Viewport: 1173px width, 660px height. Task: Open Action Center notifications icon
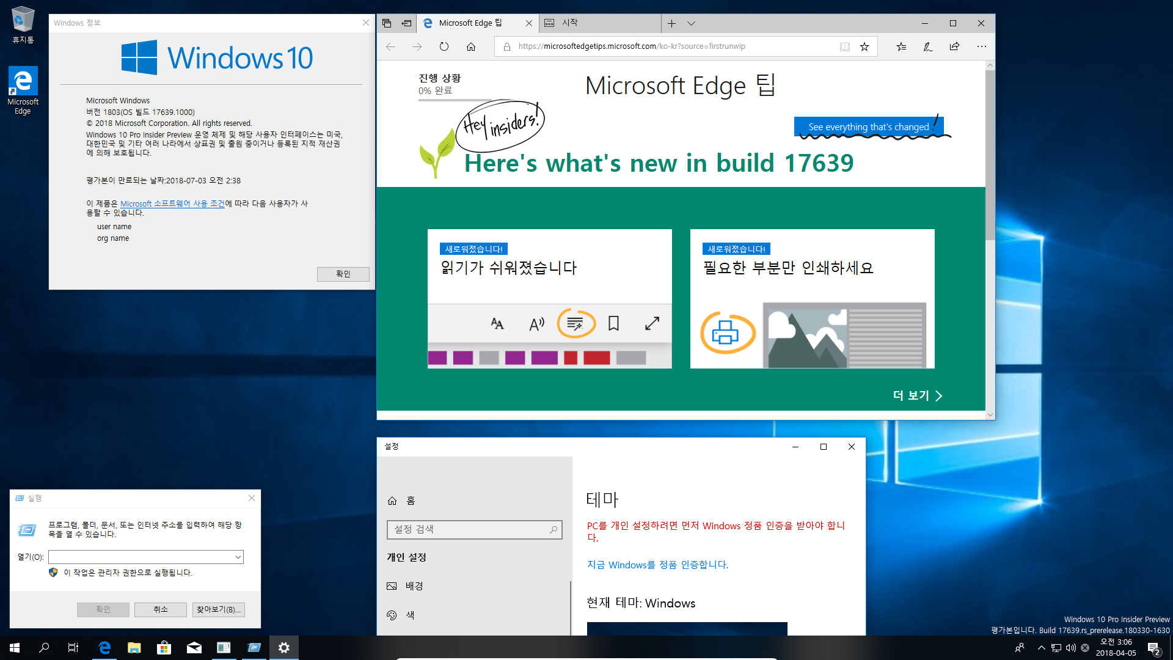click(x=1153, y=648)
